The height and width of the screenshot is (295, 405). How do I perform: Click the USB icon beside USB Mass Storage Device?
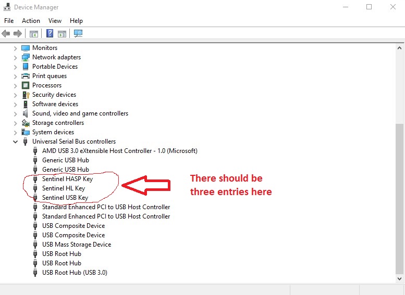coord(35,245)
